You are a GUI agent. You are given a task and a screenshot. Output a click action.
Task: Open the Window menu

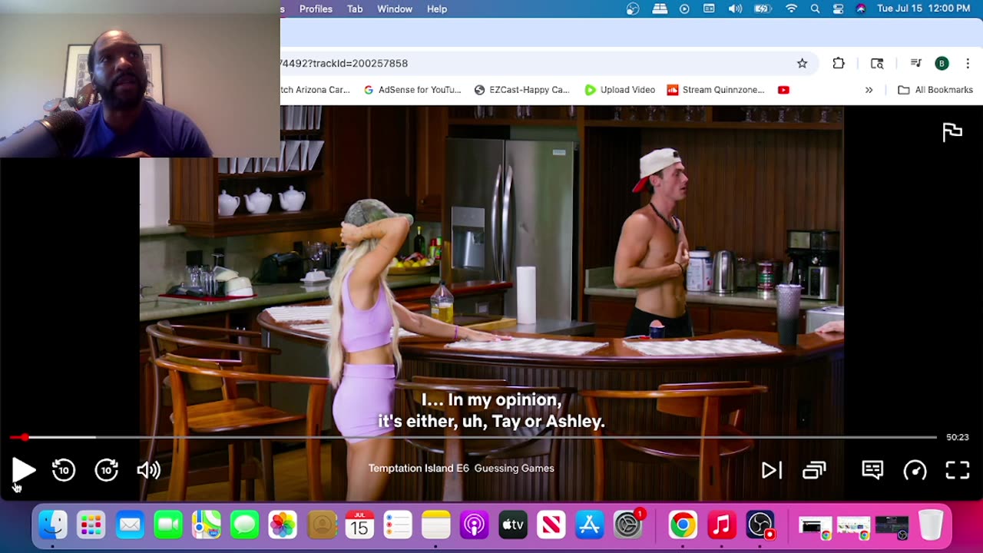(395, 9)
